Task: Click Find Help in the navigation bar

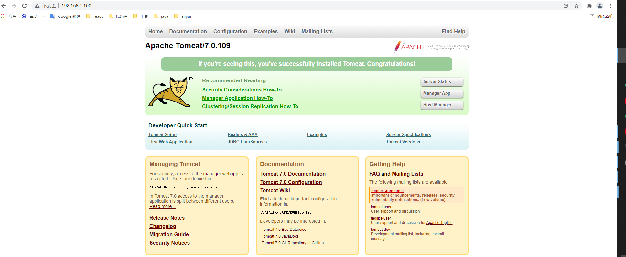Action: (453, 31)
